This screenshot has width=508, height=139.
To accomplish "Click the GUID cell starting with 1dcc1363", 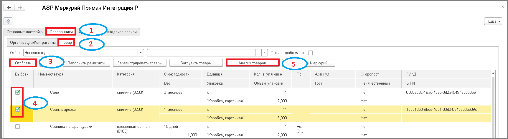I will (446, 109).
